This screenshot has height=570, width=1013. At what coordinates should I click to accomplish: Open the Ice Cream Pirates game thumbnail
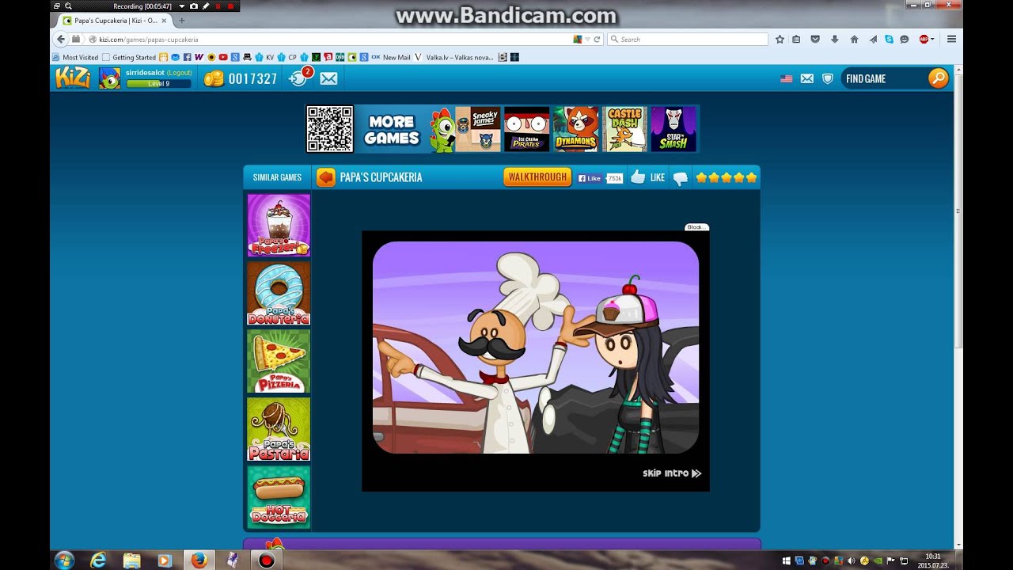coord(526,129)
